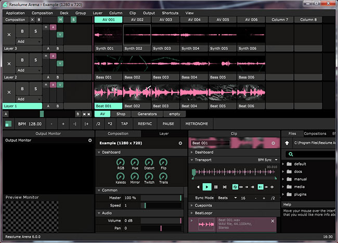Image resolution: width=338 pixels, height=243 pixels.
Task: Click the play forward button in Transport
Action: [x=207, y=187]
